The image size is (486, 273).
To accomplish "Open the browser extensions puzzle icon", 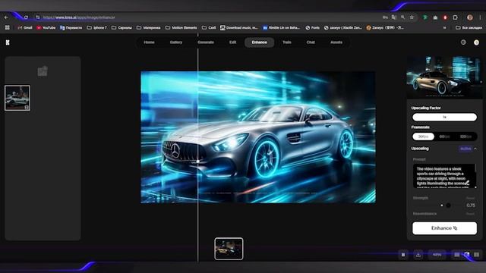I will [455, 17].
